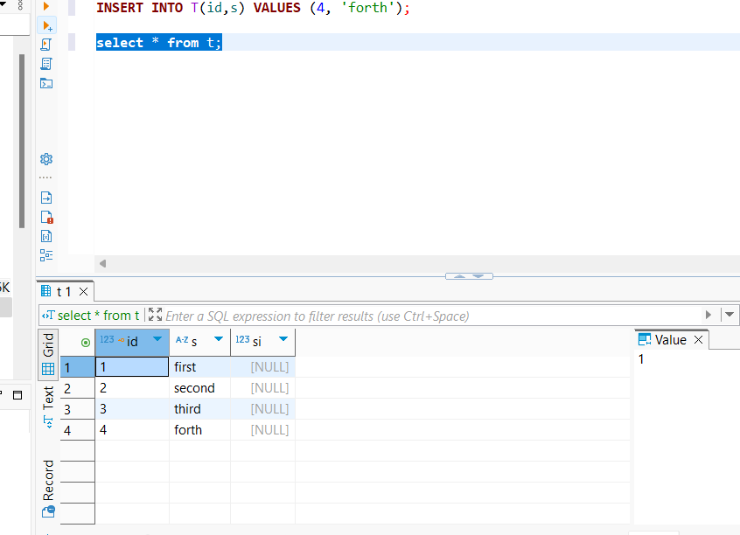Select the s column header
The image size is (740, 535).
click(x=199, y=342)
